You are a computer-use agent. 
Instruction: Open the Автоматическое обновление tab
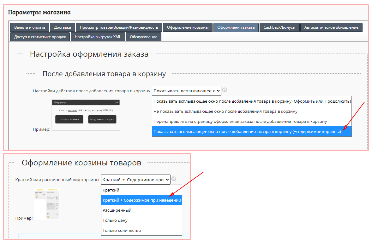pyautogui.click(x=331, y=27)
